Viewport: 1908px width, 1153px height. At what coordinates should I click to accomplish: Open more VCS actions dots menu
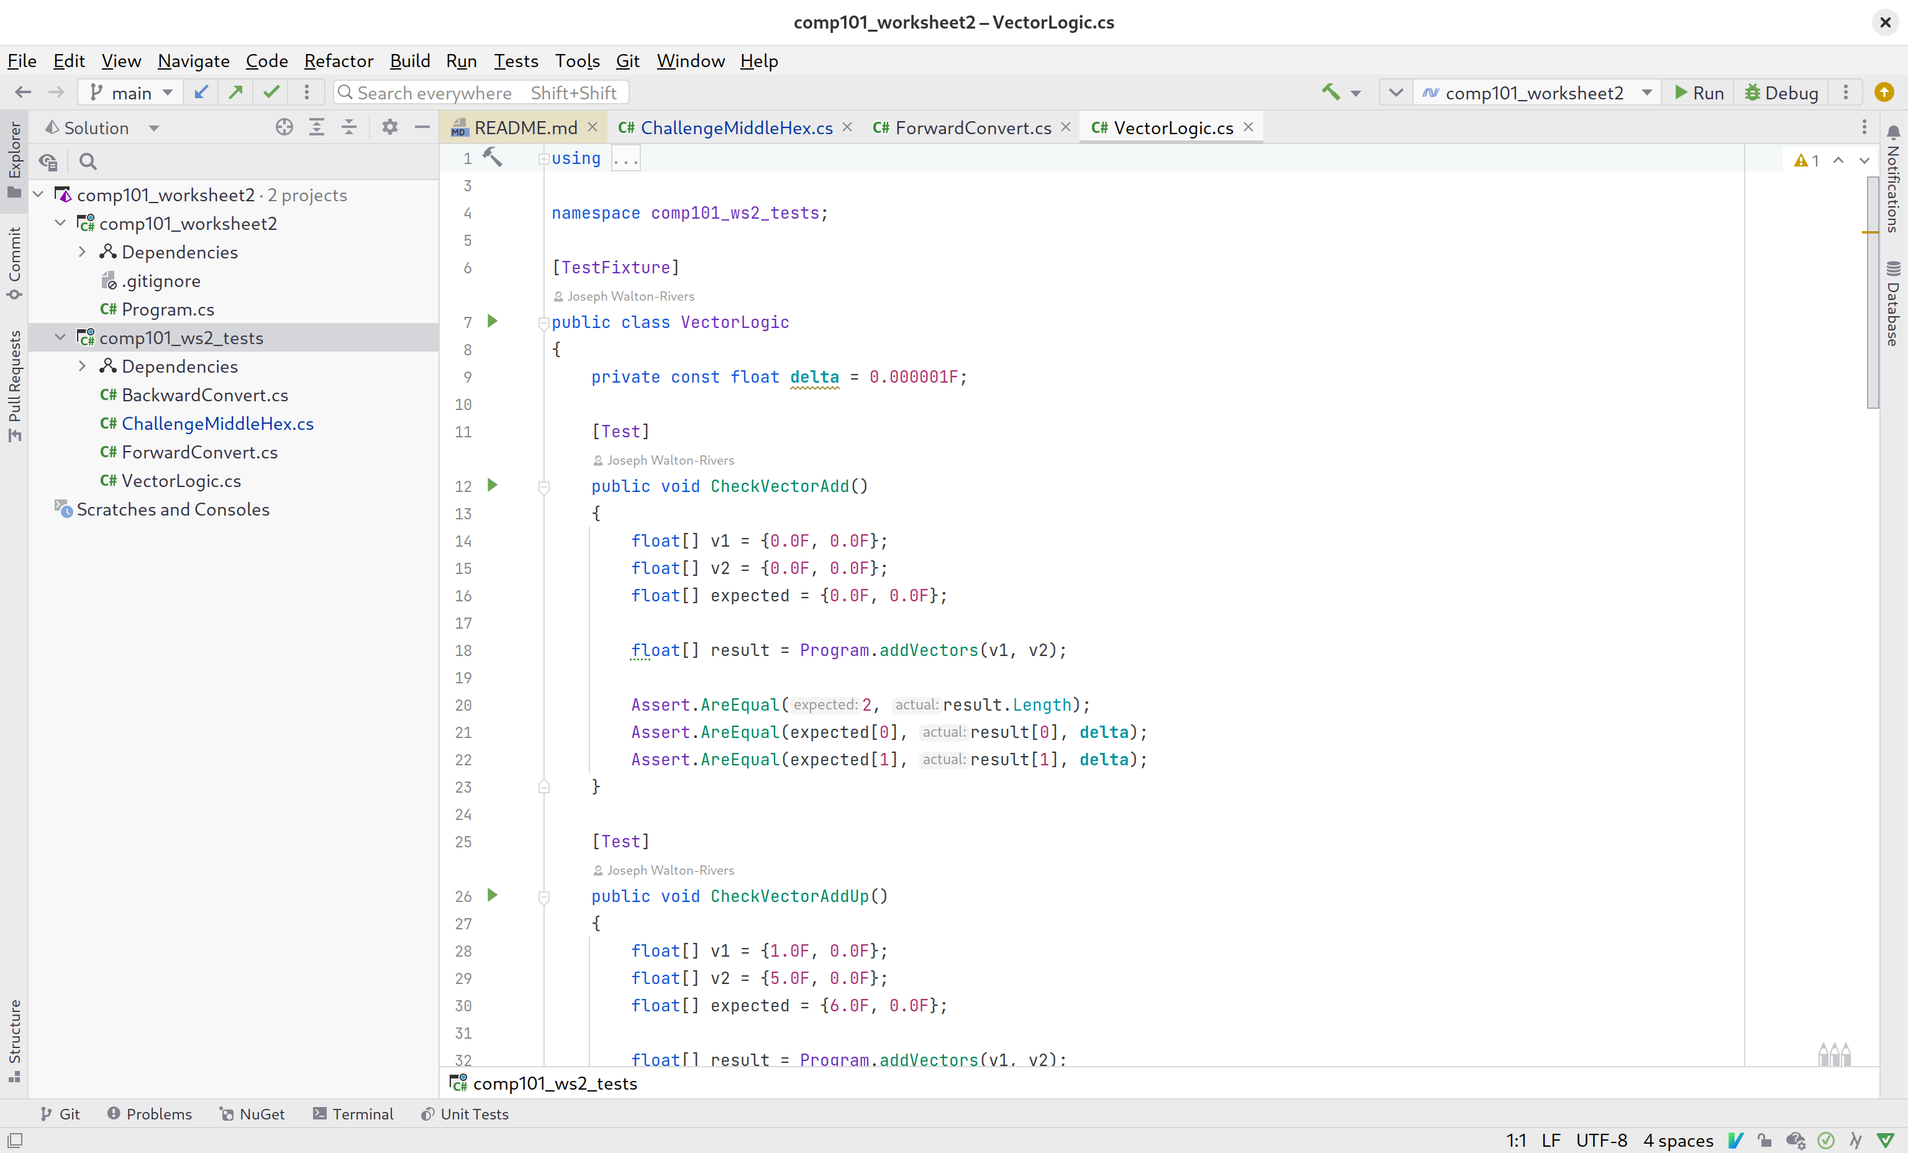(x=307, y=92)
